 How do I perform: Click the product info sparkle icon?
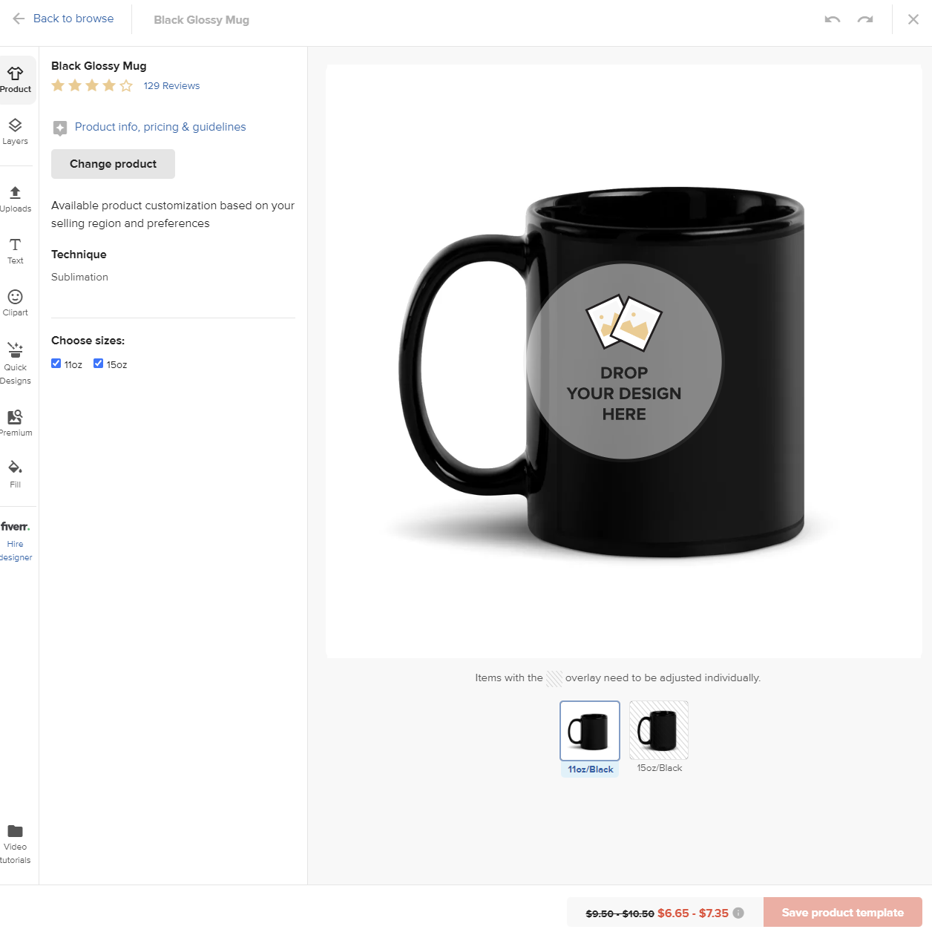click(x=60, y=128)
